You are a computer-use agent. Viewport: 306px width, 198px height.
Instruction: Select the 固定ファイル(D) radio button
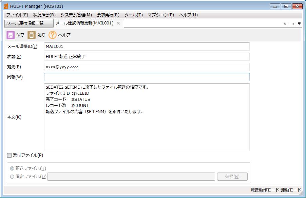click(x=12, y=177)
